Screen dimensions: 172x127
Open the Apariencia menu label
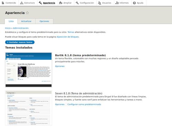point(49,3)
